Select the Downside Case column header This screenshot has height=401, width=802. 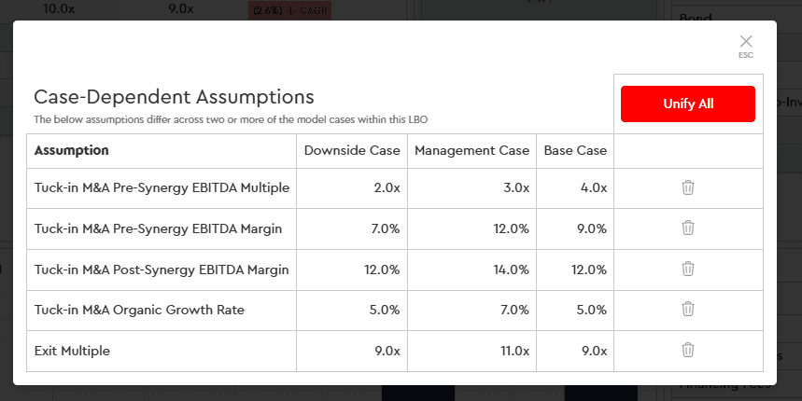[x=352, y=150]
